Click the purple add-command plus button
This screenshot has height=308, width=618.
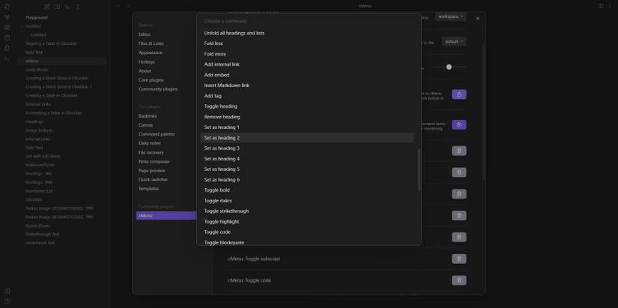(x=458, y=124)
